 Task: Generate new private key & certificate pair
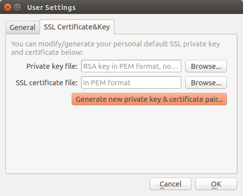149,99
